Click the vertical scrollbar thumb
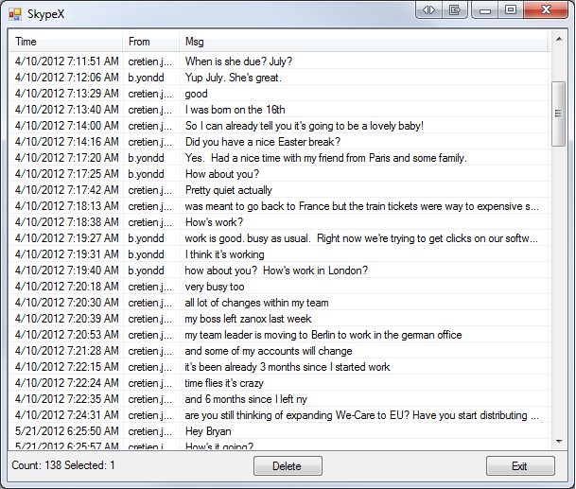This screenshot has width=576, height=489. pyautogui.click(x=559, y=114)
